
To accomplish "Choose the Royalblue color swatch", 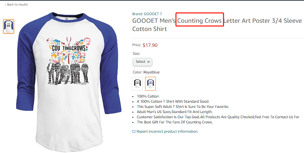I will [150, 84].
